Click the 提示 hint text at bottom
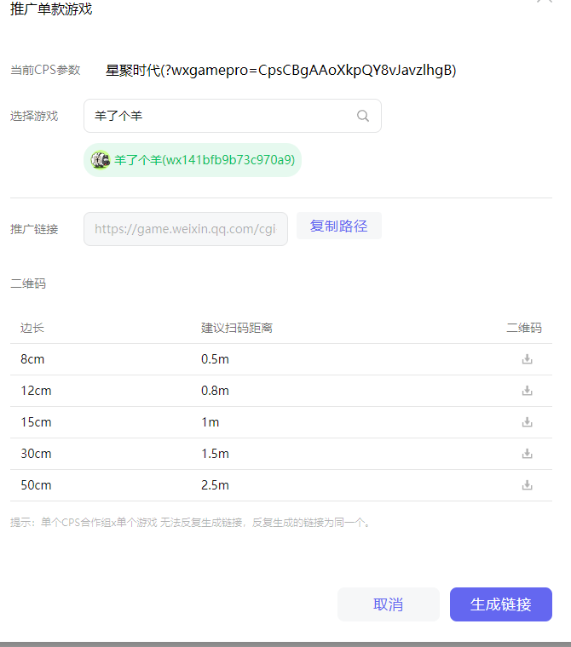This screenshot has height=647, width=571. [x=190, y=523]
